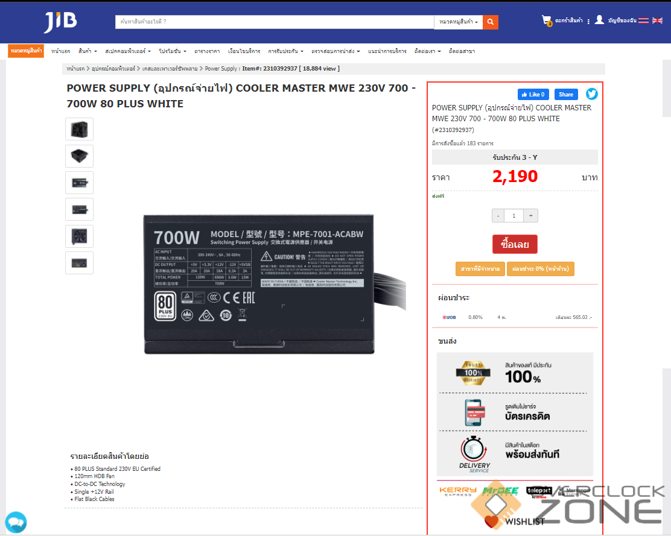Image resolution: width=671 pixels, height=536 pixels.
Task: Open the โปรโมชั่น navigation menu
Action: (x=173, y=51)
